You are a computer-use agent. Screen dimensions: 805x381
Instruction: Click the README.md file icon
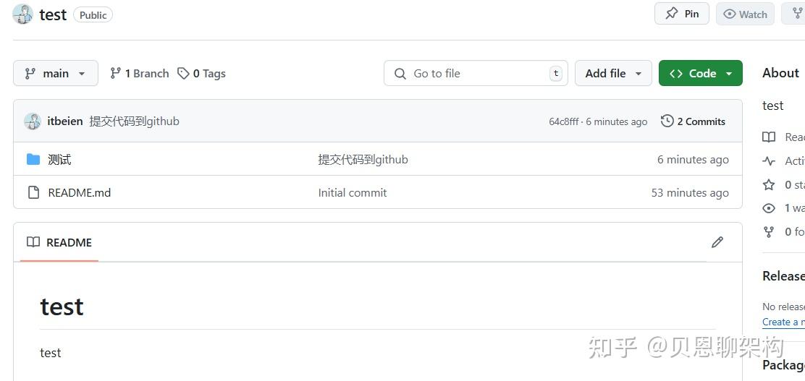33,192
